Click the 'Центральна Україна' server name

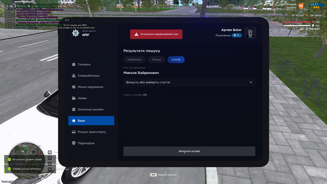coord(288,6)
